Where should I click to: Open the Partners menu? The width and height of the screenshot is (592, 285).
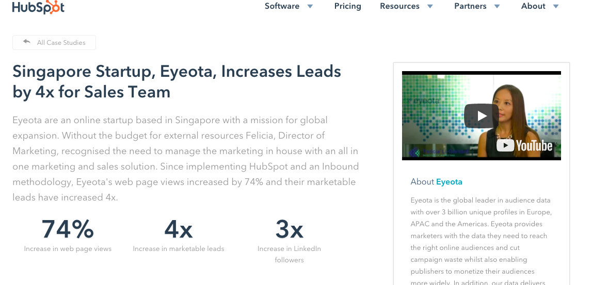click(x=470, y=6)
